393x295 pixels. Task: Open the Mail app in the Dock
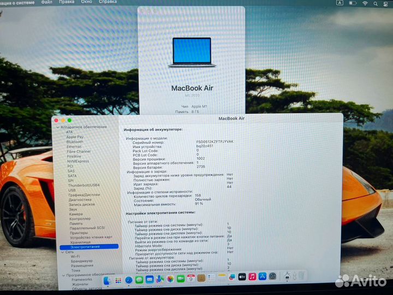pos(150,279)
